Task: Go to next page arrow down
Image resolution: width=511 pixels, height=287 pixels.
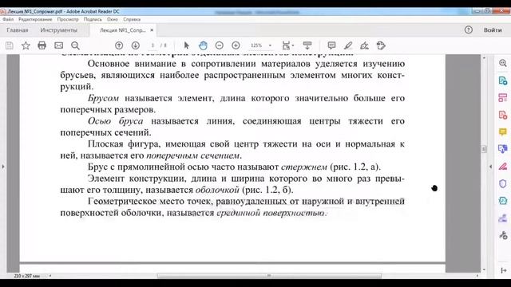Action: pyautogui.click(x=136, y=45)
